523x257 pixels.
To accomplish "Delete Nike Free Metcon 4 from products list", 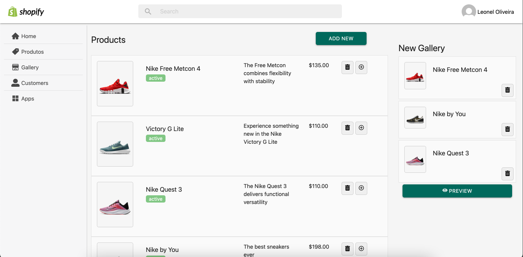I will coord(347,67).
